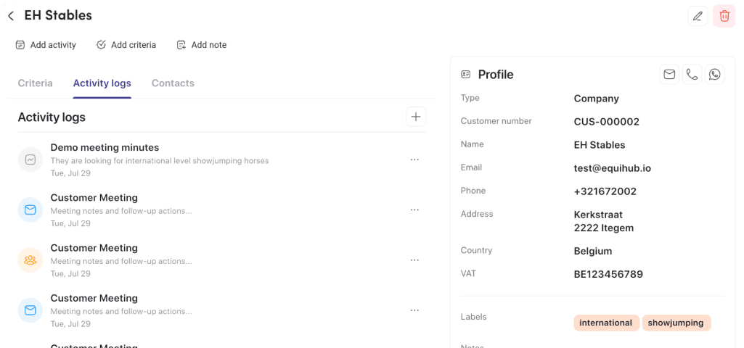Click Add criteria button
Image resolution: width=744 pixels, height=348 pixels.
tap(126, 45)
